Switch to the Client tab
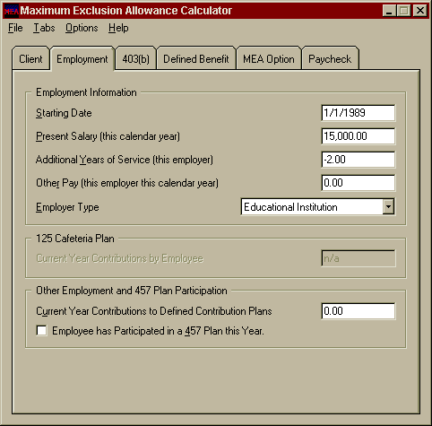The image size is (432, 426). (30, 58)
